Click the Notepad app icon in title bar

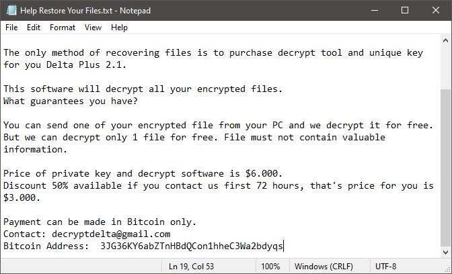11,11
